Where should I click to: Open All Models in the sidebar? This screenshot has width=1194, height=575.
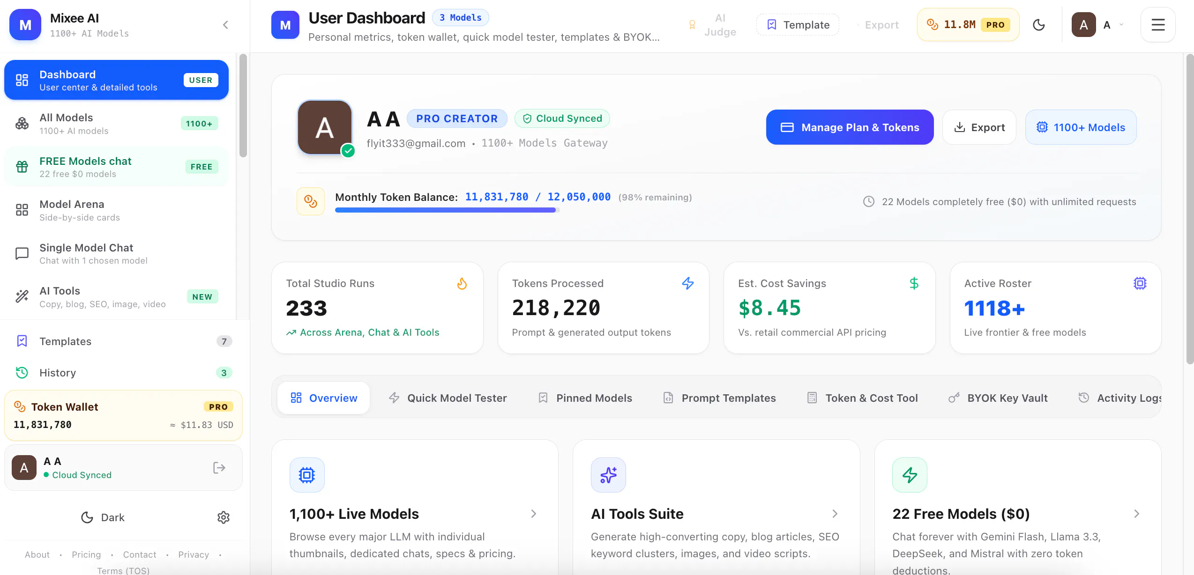click(116, 124)
